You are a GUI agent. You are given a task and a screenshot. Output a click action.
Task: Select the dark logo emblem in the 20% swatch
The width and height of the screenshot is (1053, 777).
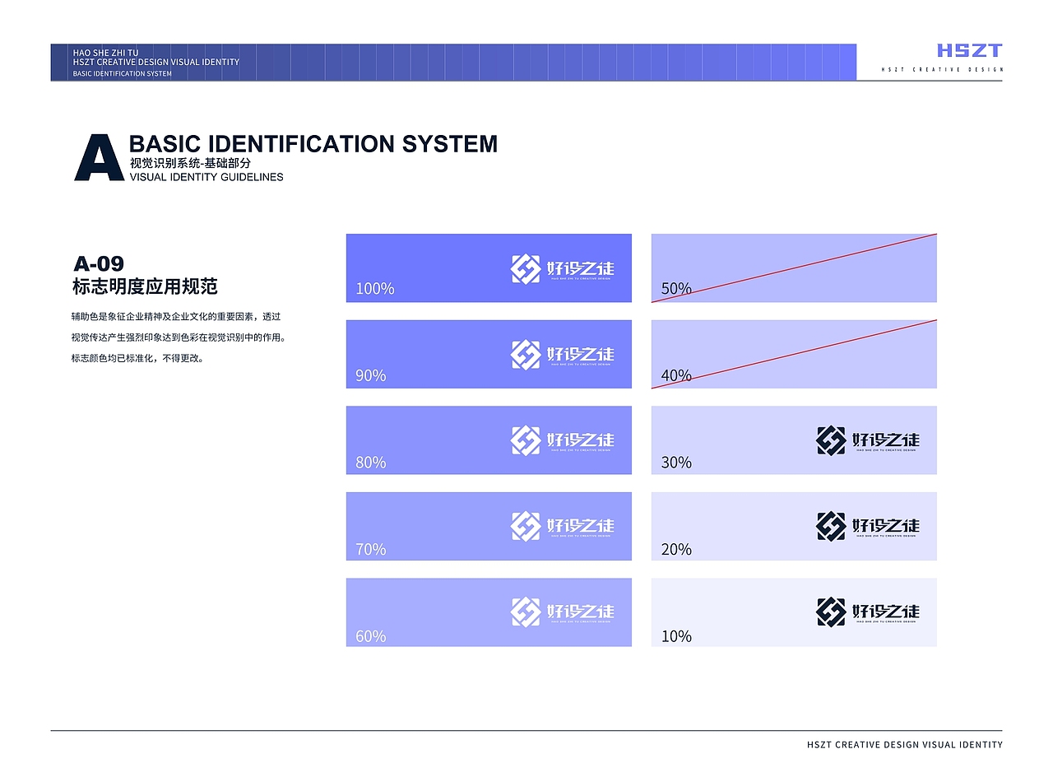[x=831, y=526]
